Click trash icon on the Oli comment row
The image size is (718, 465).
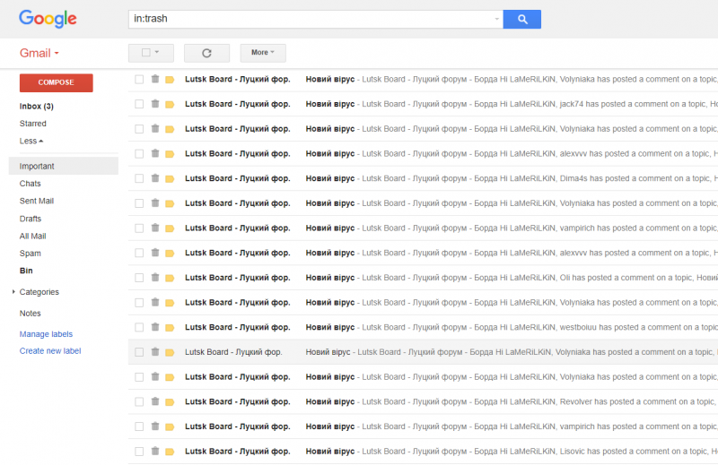[155, 278]
